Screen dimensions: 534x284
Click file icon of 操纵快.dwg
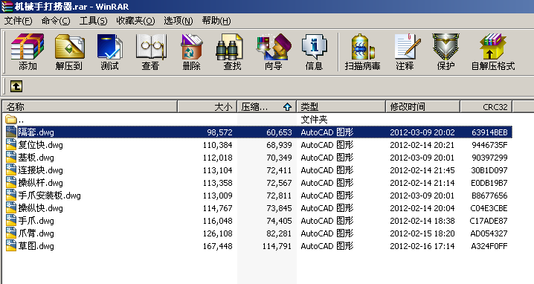click(11, 207)
